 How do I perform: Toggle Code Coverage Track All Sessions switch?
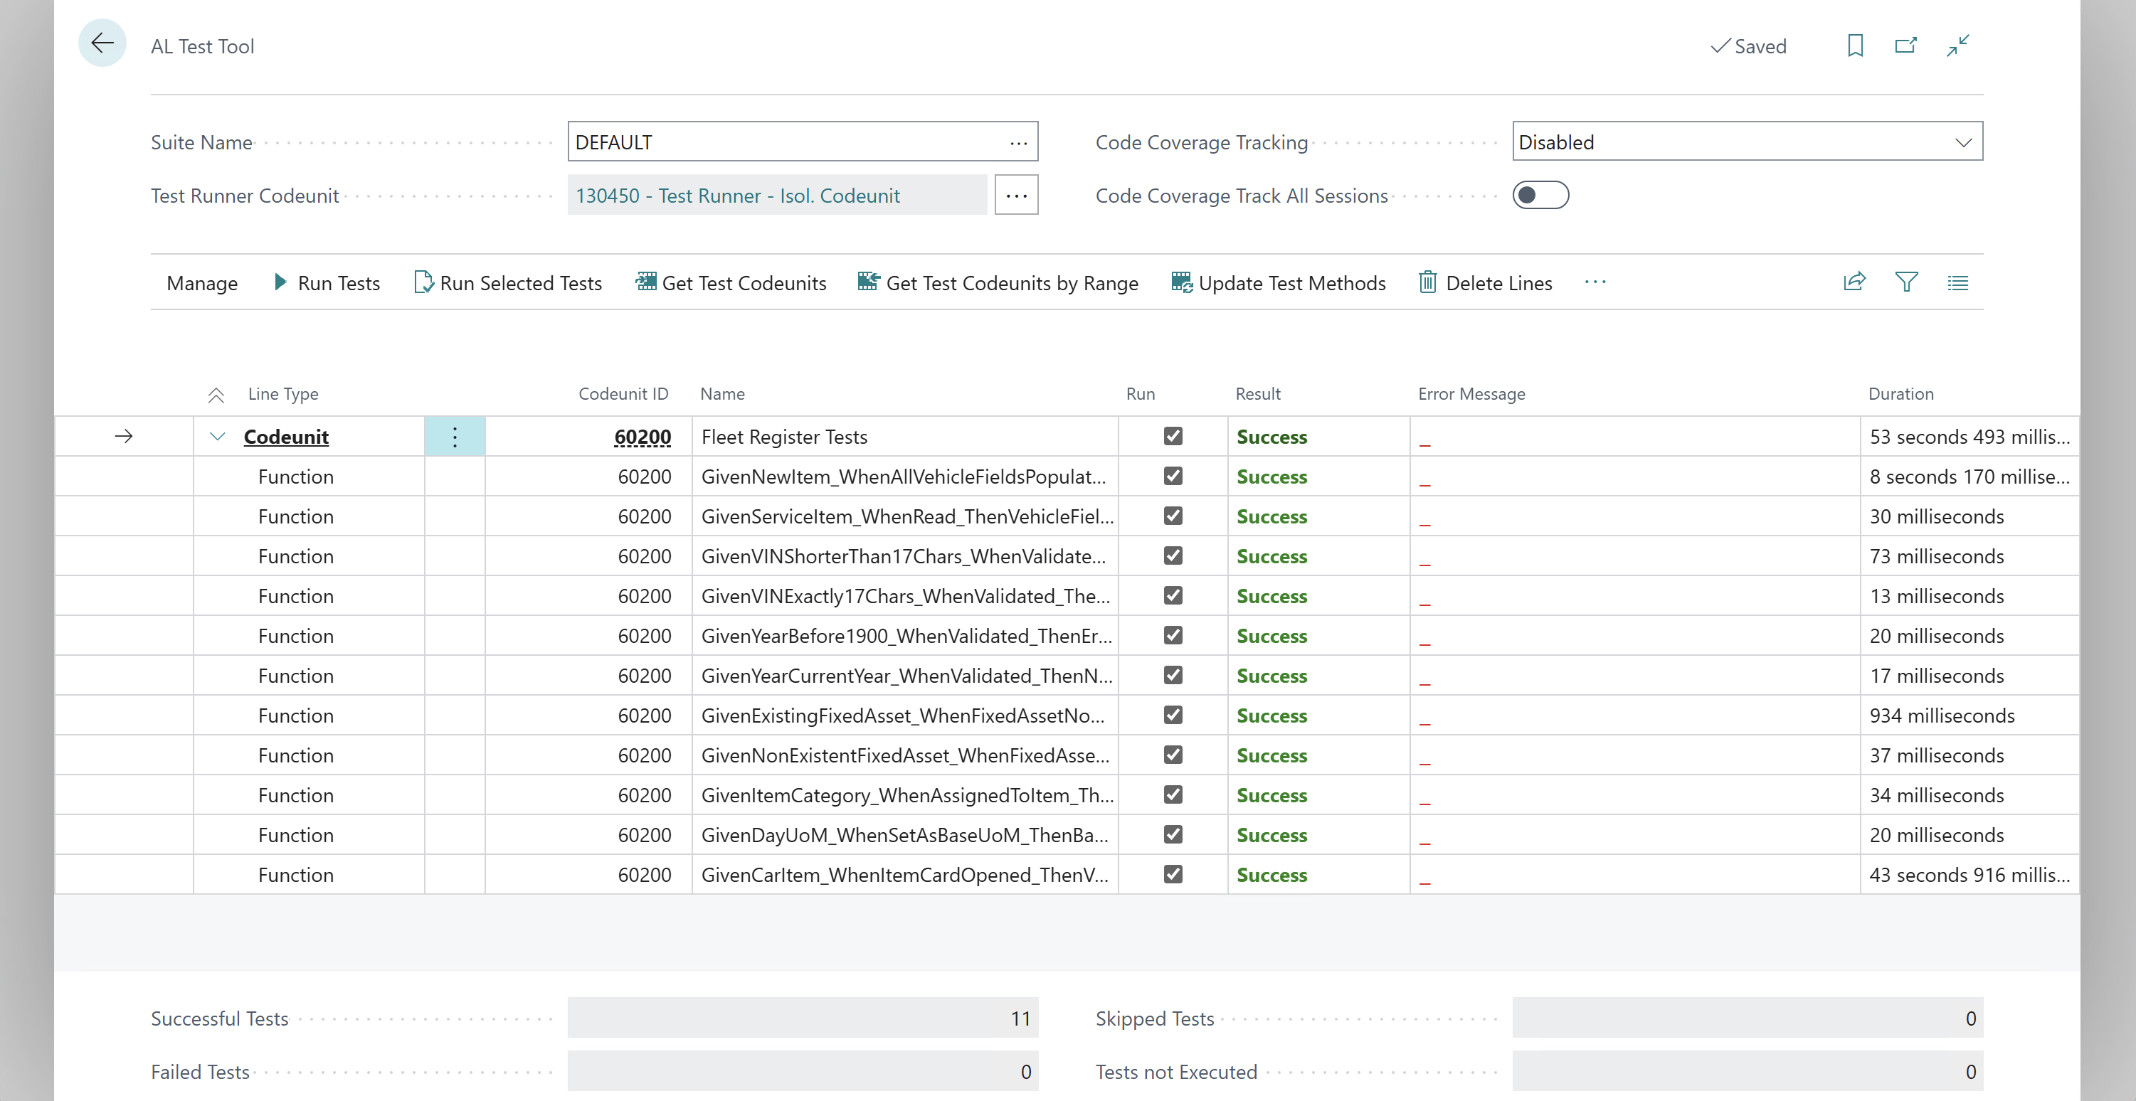pos(1540,196)
